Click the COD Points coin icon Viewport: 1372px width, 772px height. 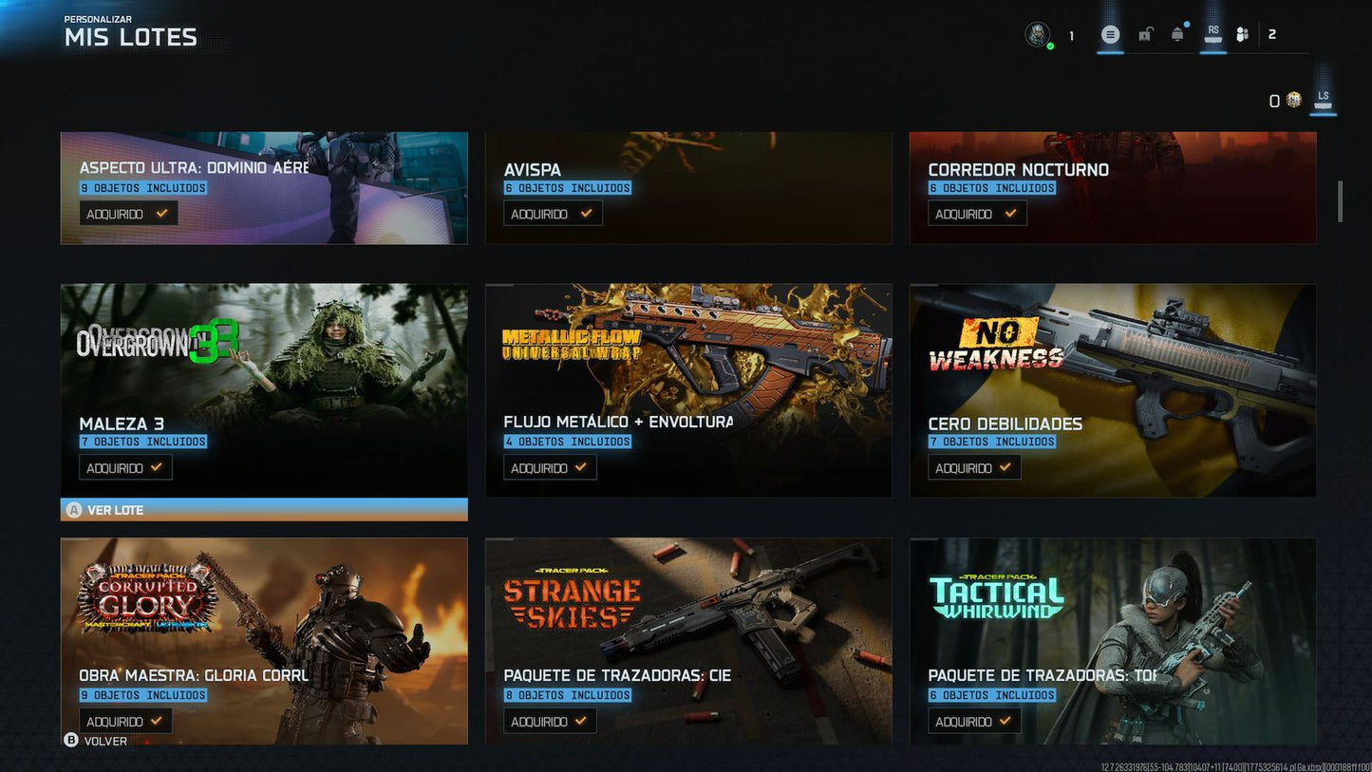tap(1293, 100)
